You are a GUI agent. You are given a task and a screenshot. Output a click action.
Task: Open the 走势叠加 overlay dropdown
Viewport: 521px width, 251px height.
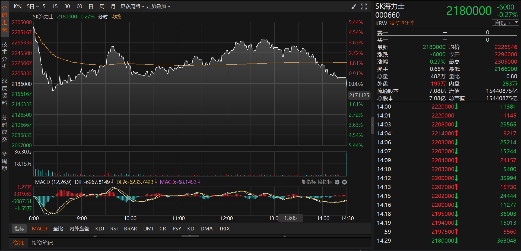[x=158, y=6]
